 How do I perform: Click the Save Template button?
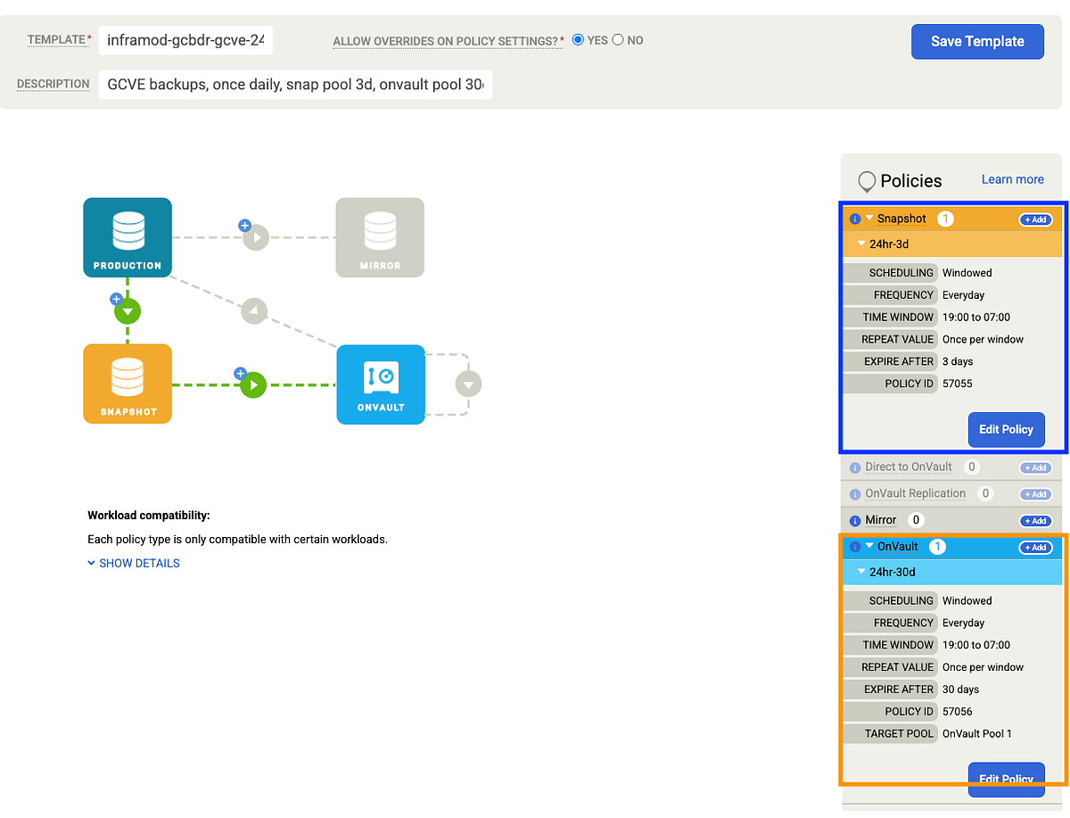click(x=977, y=41)
